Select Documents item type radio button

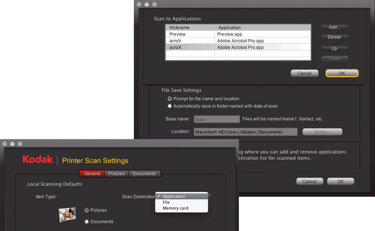click(x=87, y=221)
